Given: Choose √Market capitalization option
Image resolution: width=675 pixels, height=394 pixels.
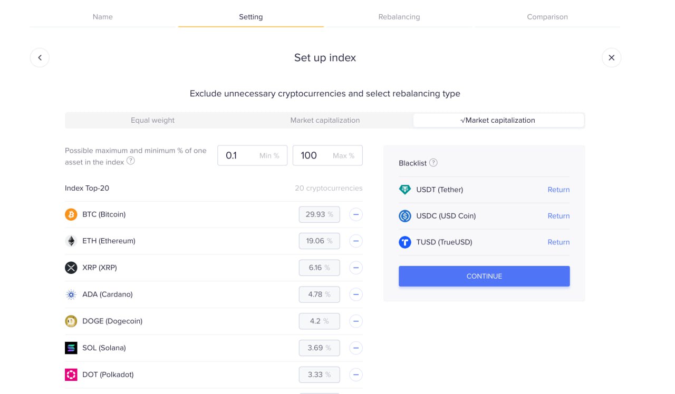Looking at the screenshot, I should [498, 120].
